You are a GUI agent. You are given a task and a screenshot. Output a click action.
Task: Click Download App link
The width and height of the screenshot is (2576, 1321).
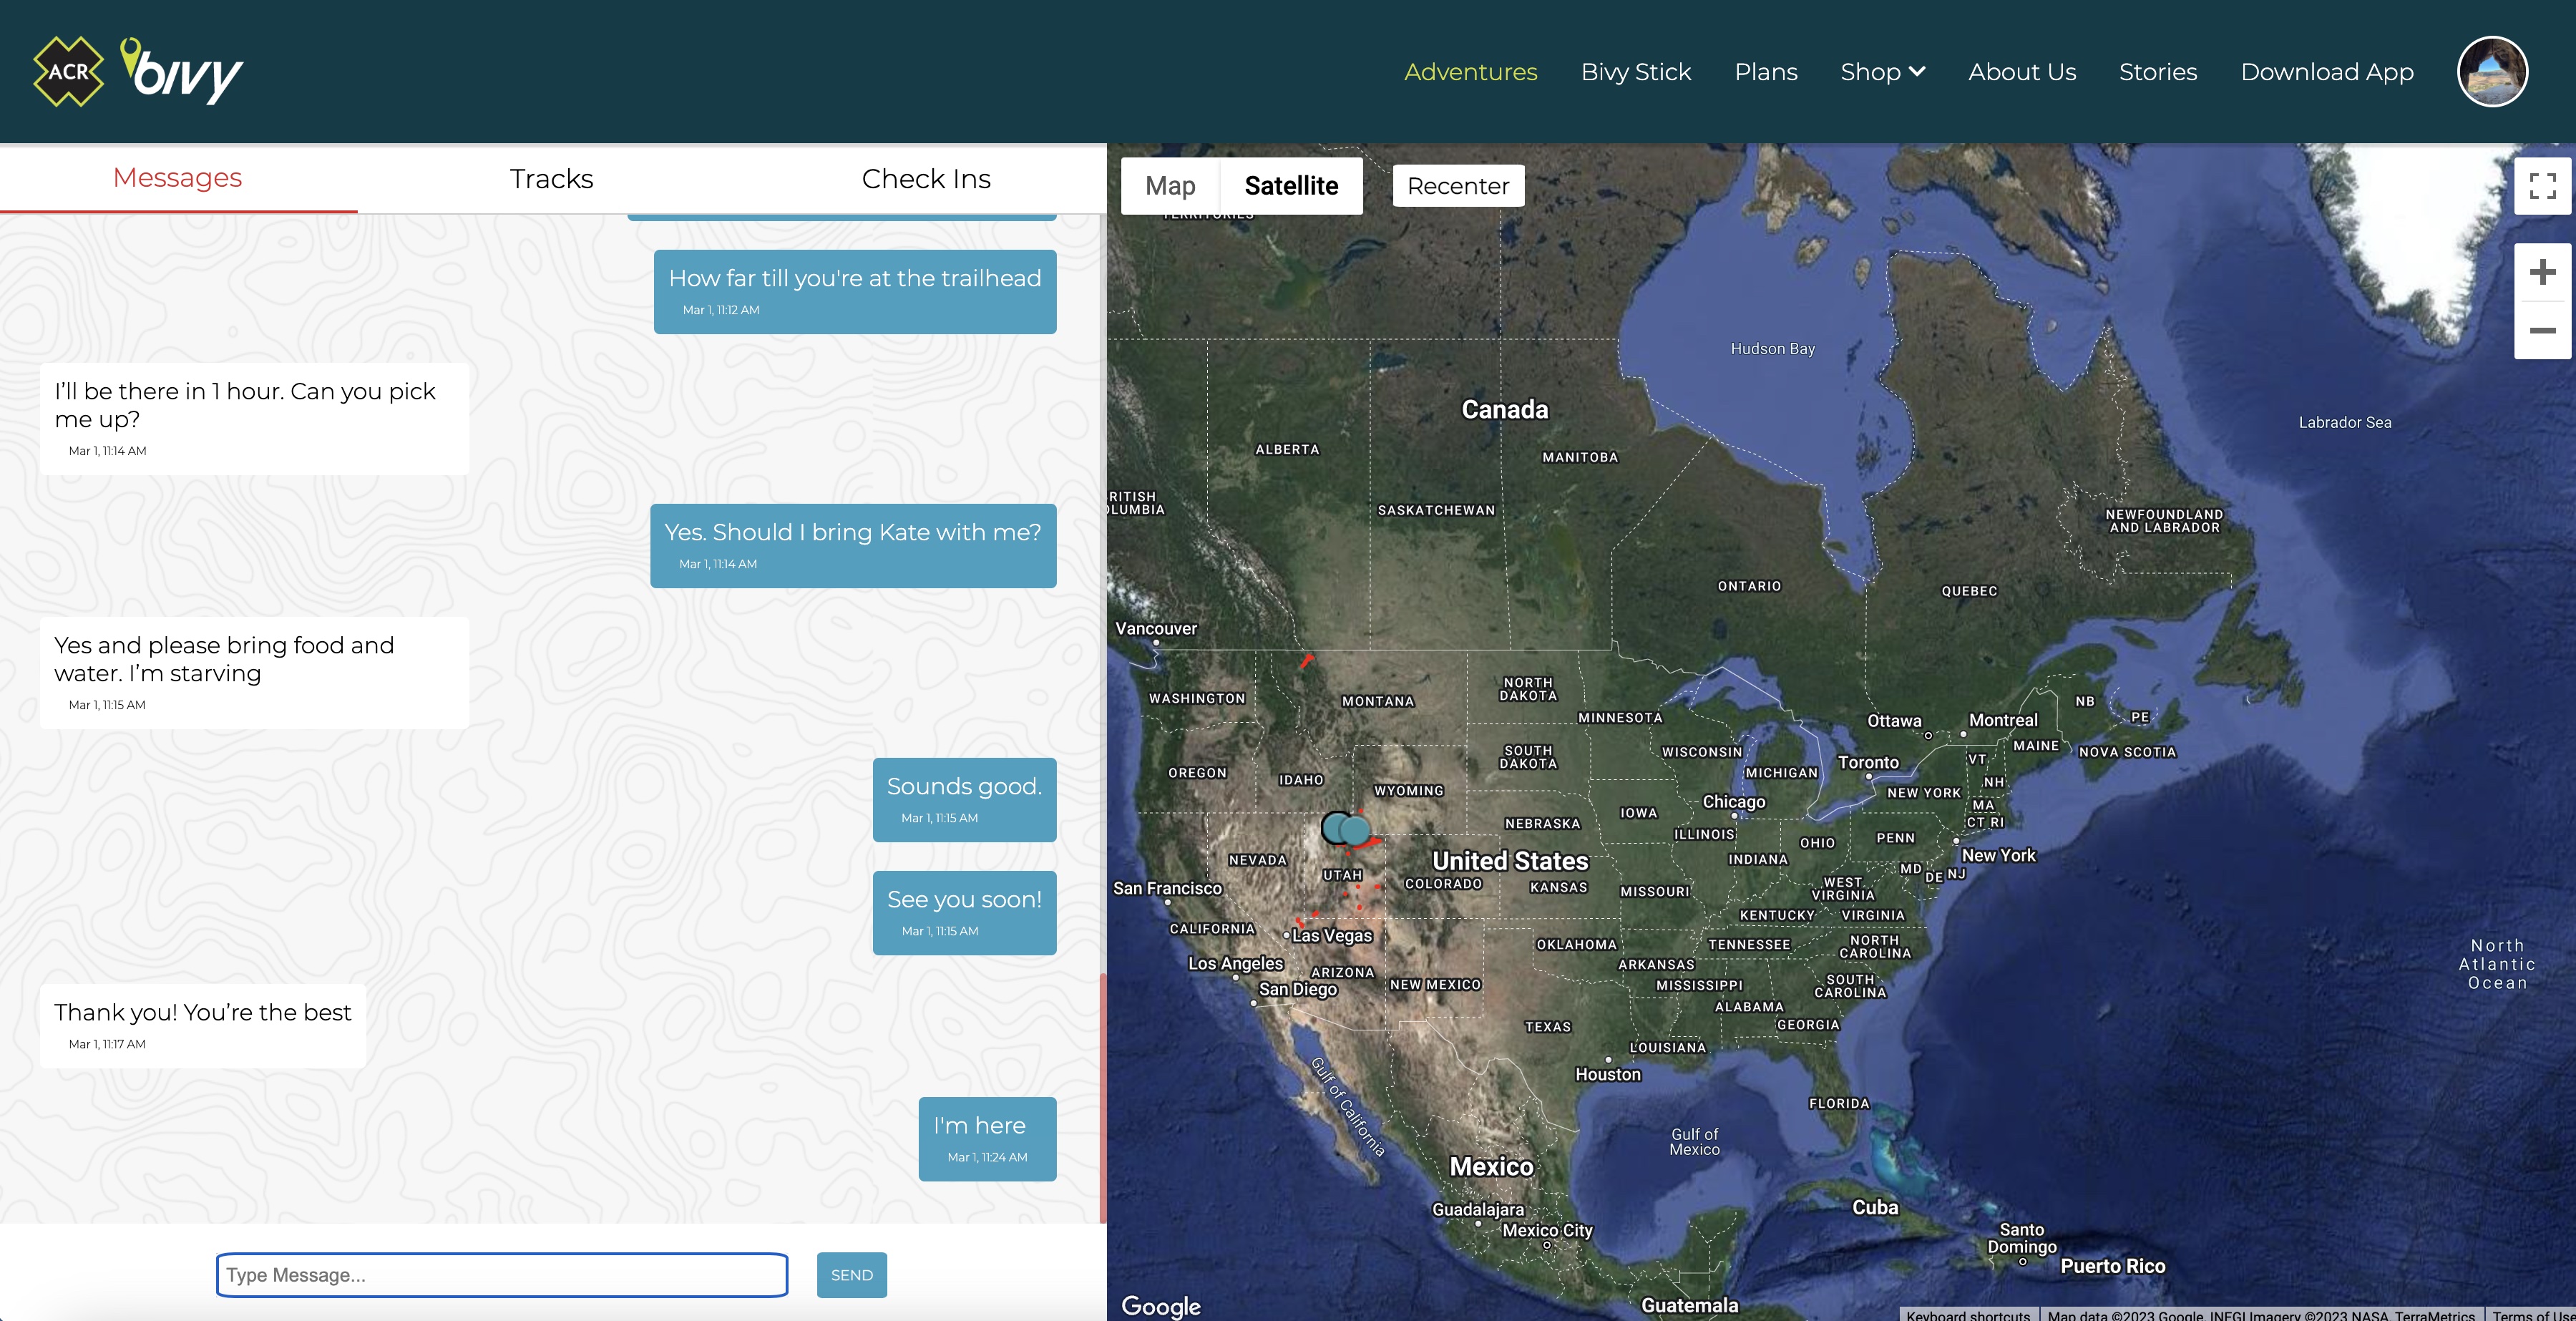click(x=2327, y=72)
